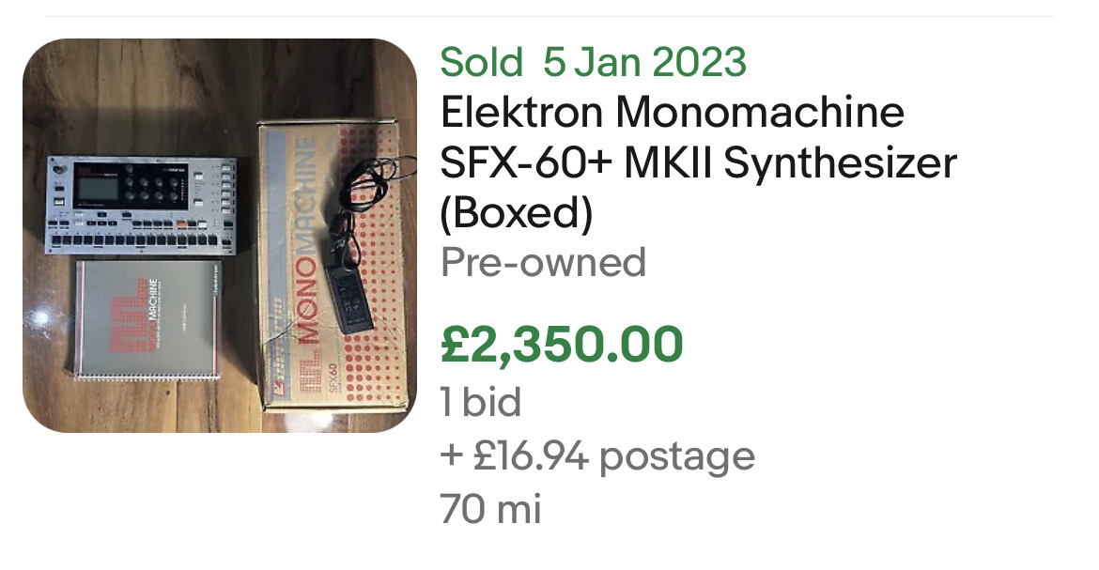Click the '1 bid' count text
The width and height of the screenshot is (1099, 570).
pos(480,404)
